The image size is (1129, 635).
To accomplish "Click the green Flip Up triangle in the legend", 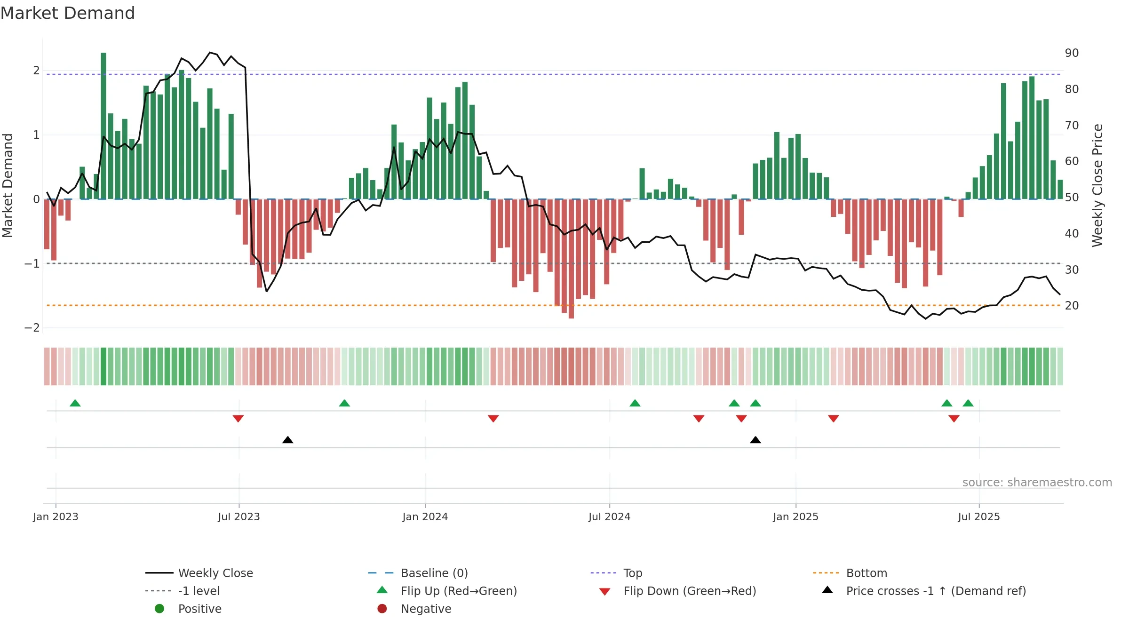I will [x=382, y=590].
